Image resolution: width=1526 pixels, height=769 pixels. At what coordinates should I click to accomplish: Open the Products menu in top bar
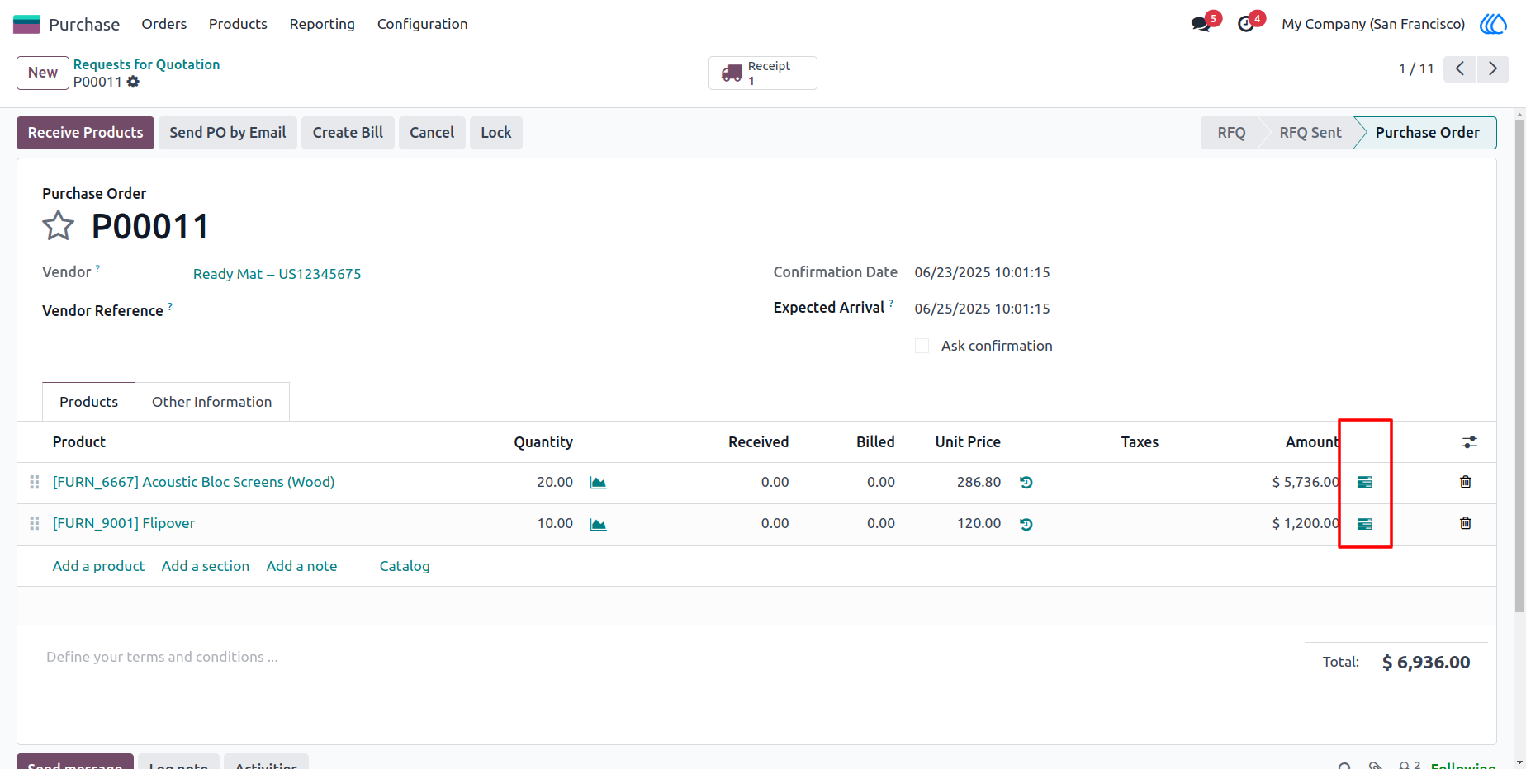(238, 24)
